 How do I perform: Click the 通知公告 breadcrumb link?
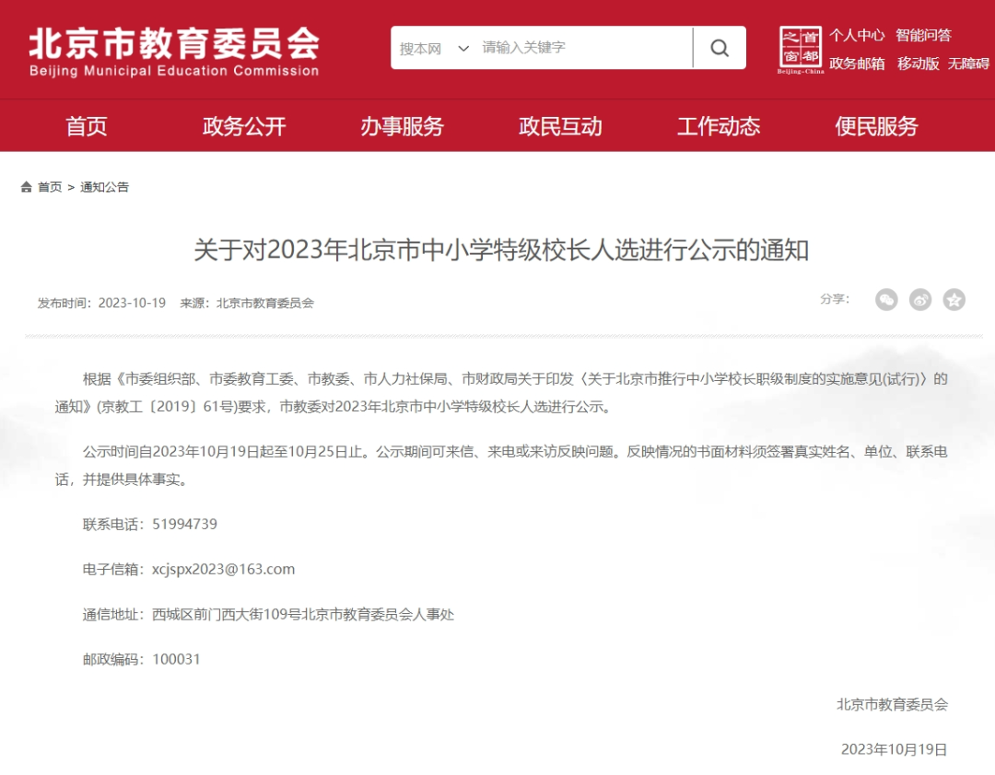pos(105,187)
